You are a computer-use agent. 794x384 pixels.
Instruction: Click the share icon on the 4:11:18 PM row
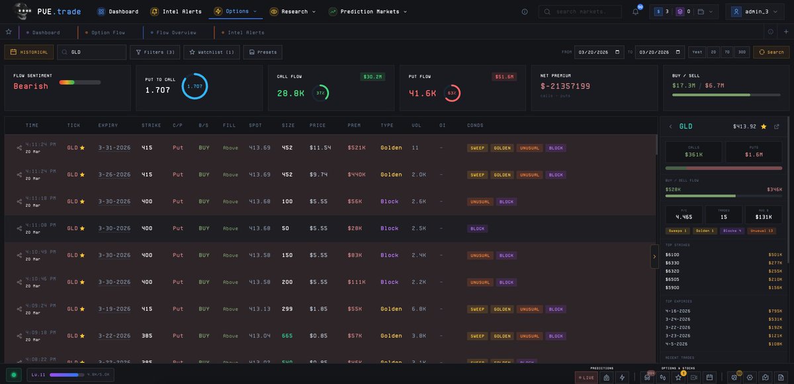click(19, 201)
